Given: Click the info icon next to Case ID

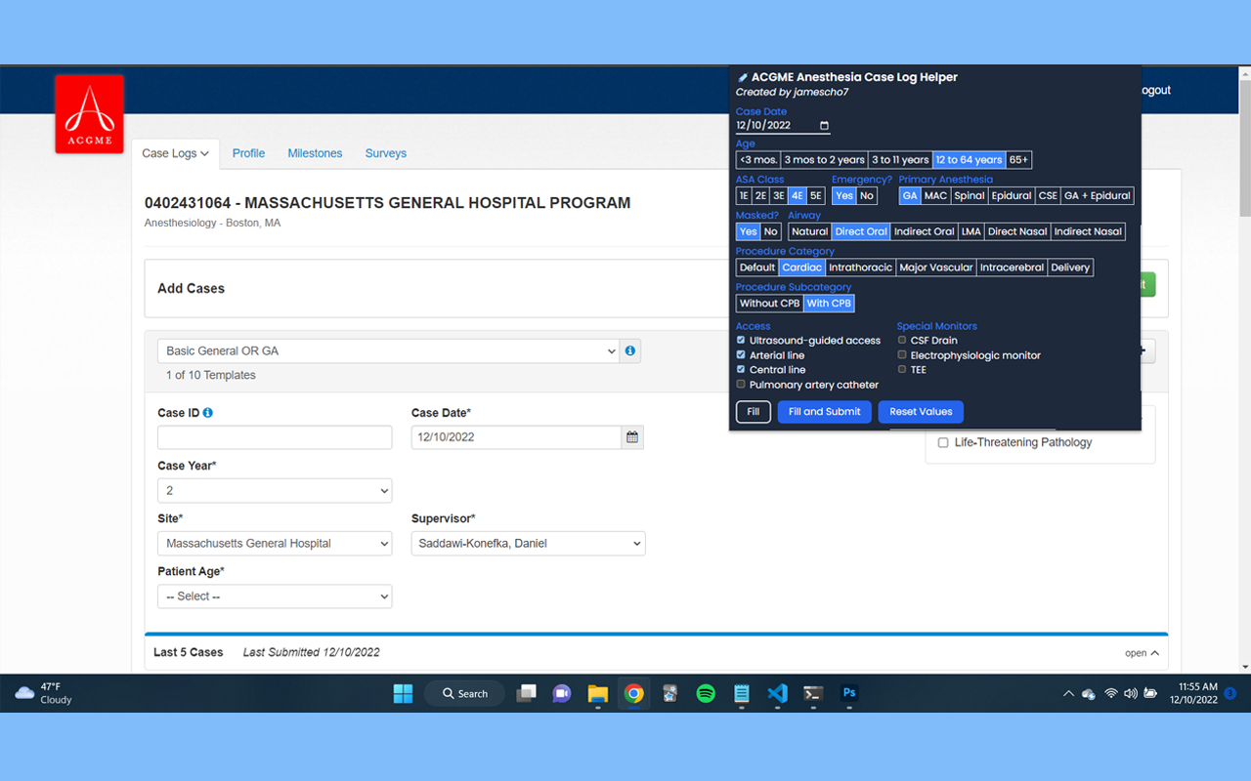Looking at the screenshot, I should (208, 413).
